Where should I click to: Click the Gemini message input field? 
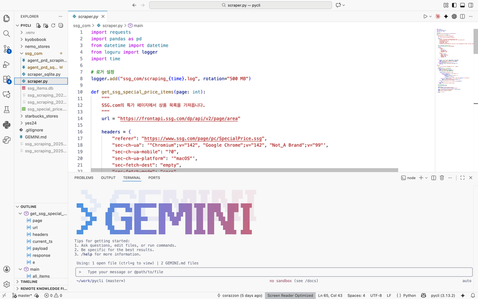coord(274,272)
